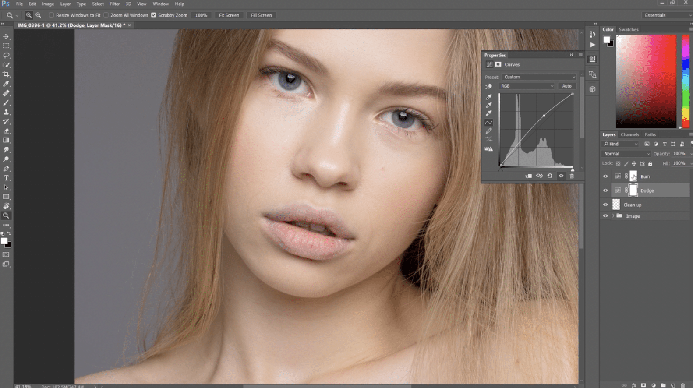
Task: Switch to the Channels tab
Action: [629, 135]
